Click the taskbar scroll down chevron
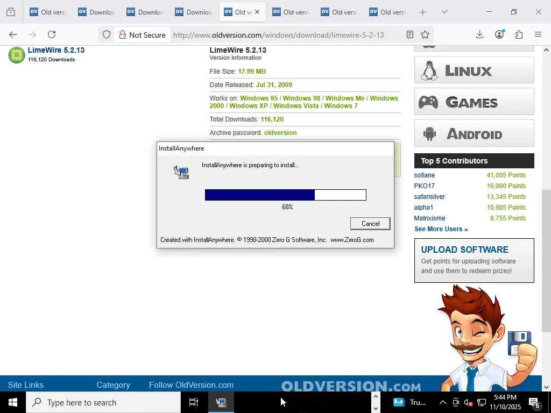This screenshot has width=551, height=413. pos(376,408)
